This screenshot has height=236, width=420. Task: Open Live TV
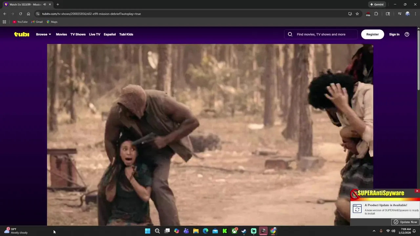click(94, 34)
